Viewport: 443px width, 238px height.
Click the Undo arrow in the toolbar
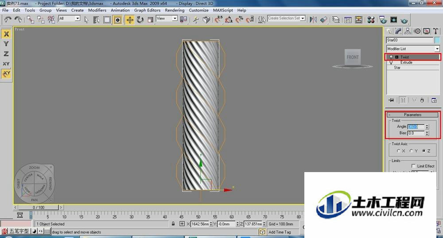(8, 19)
